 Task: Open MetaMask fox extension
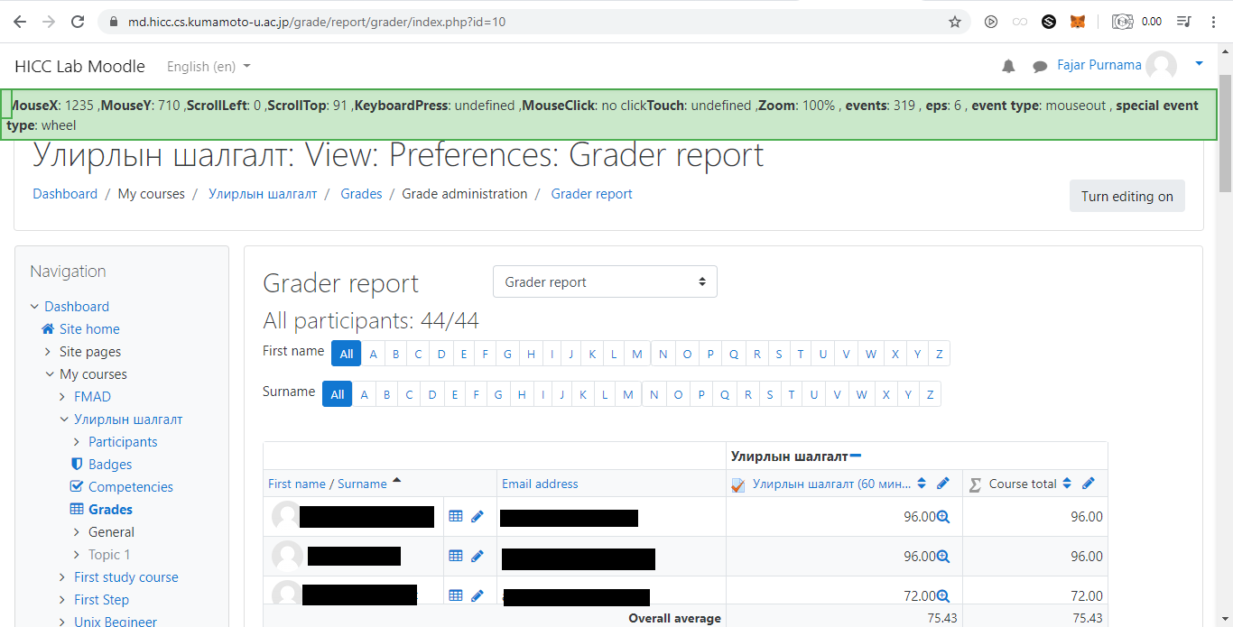pyautogui.click(x=1078, y=22)
